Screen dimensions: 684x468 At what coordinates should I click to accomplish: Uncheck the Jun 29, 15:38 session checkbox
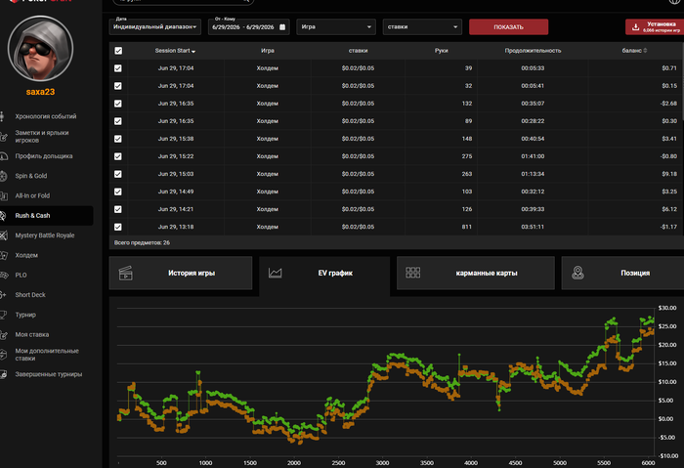[x=118, y=139]
